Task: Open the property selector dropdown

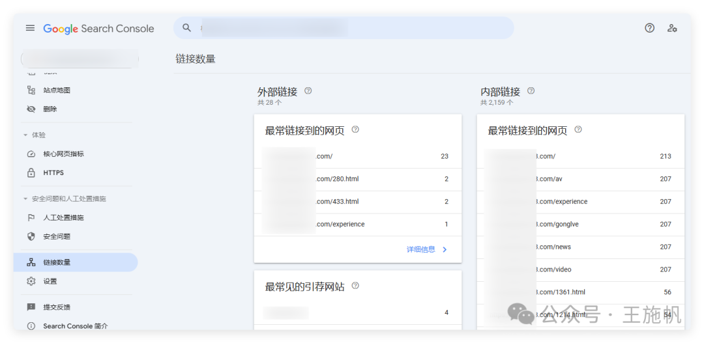Action: [x=80, y=59]
